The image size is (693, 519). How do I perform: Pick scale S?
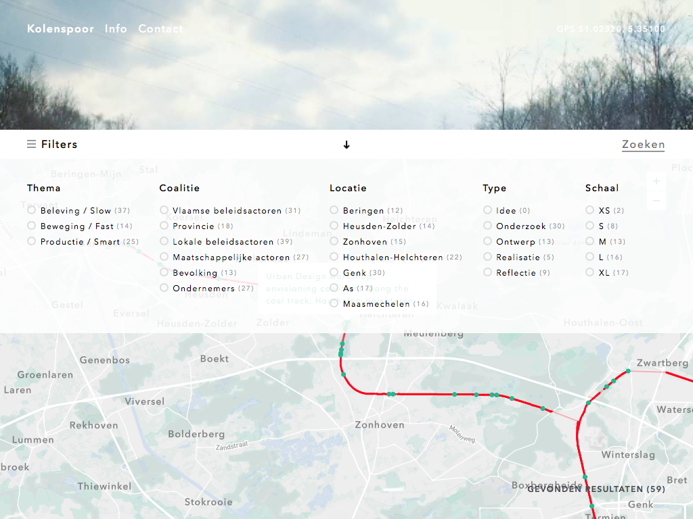(602, 226)
